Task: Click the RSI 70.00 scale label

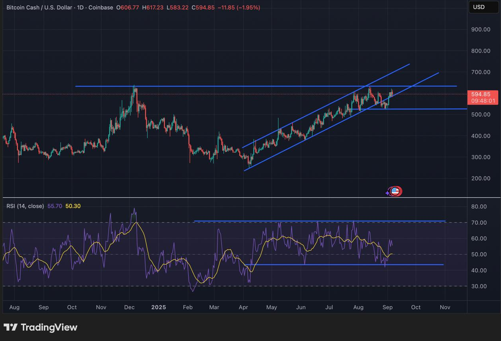Action: [x=479, y=223]
